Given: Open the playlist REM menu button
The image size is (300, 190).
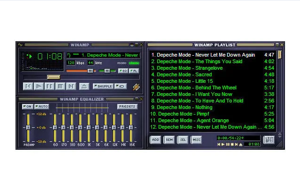Looking at the screenshot, I should 169,140.
